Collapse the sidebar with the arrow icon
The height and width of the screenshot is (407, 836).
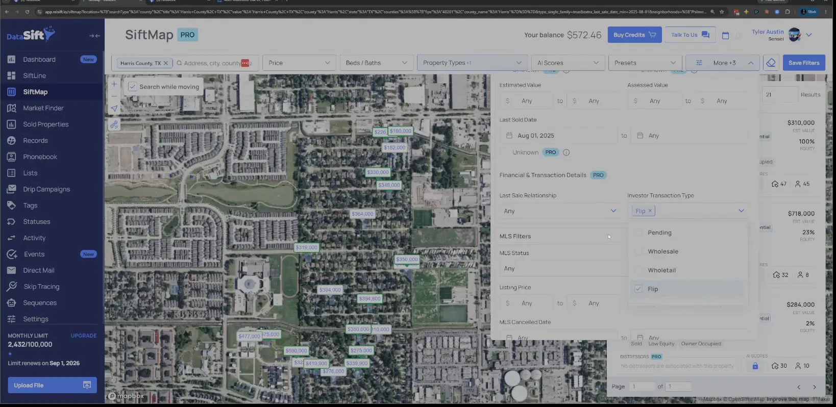(94, 36)
